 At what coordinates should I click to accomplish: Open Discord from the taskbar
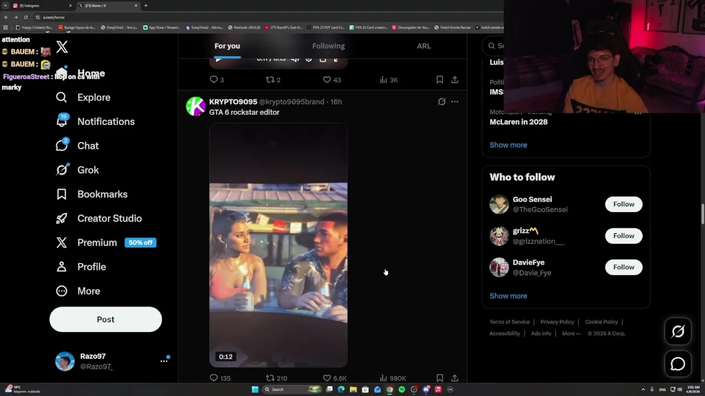tap(426, 389)
